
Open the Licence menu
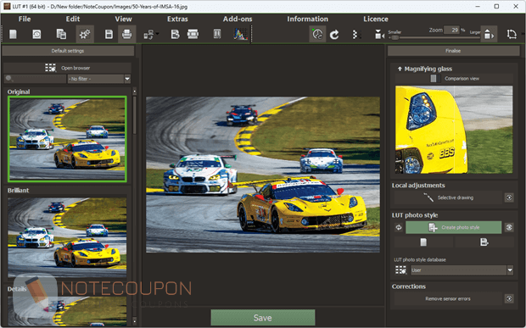[x=376, y=19]
